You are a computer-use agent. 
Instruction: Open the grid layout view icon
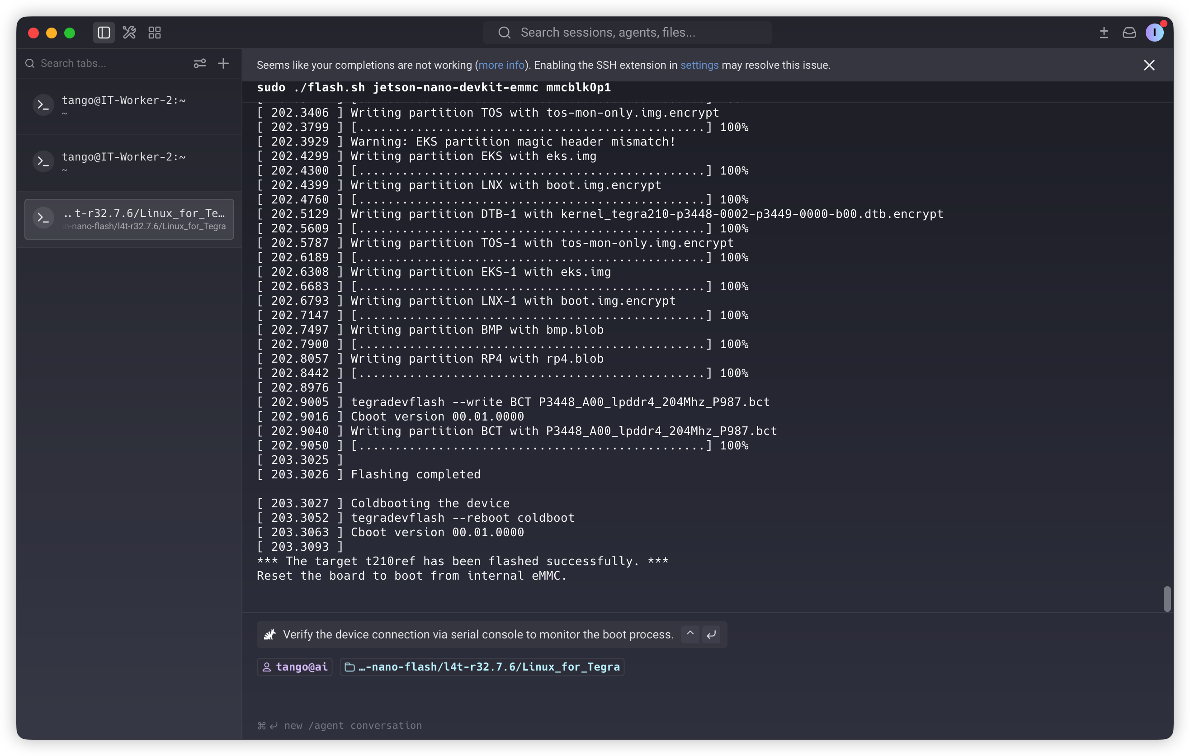tap(155, 33)
